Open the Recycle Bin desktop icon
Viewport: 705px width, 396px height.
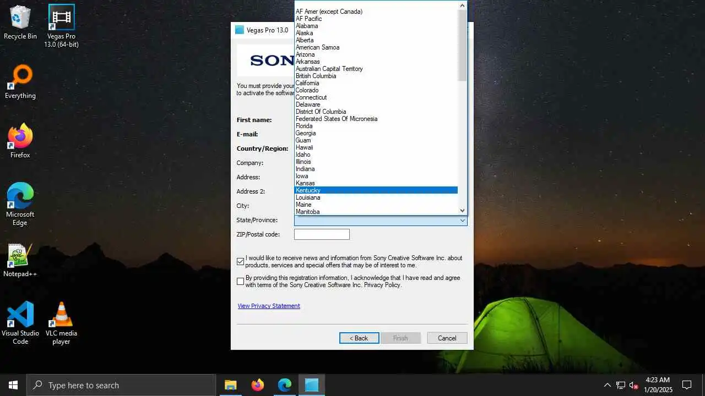click(20, 23)
